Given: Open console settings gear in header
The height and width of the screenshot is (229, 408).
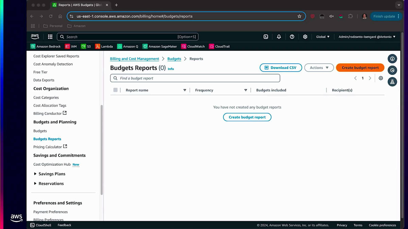Looking at the screenshot, I should pos(305,37).
